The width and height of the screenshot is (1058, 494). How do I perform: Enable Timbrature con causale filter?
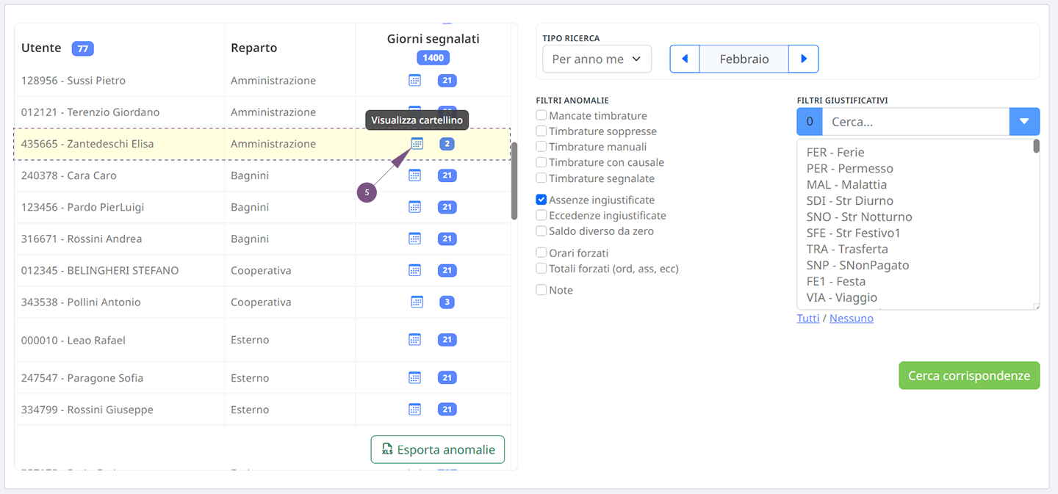[x=541, y=162]
